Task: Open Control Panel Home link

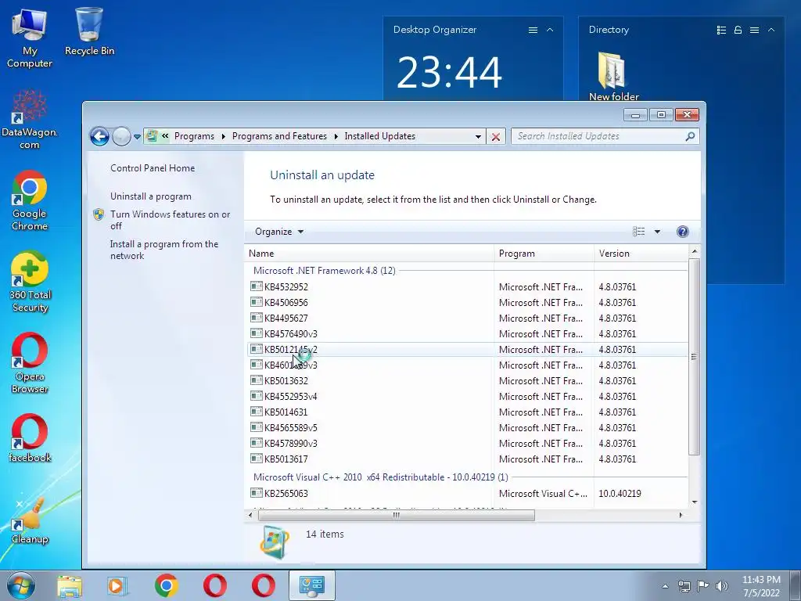Action: 153,168
